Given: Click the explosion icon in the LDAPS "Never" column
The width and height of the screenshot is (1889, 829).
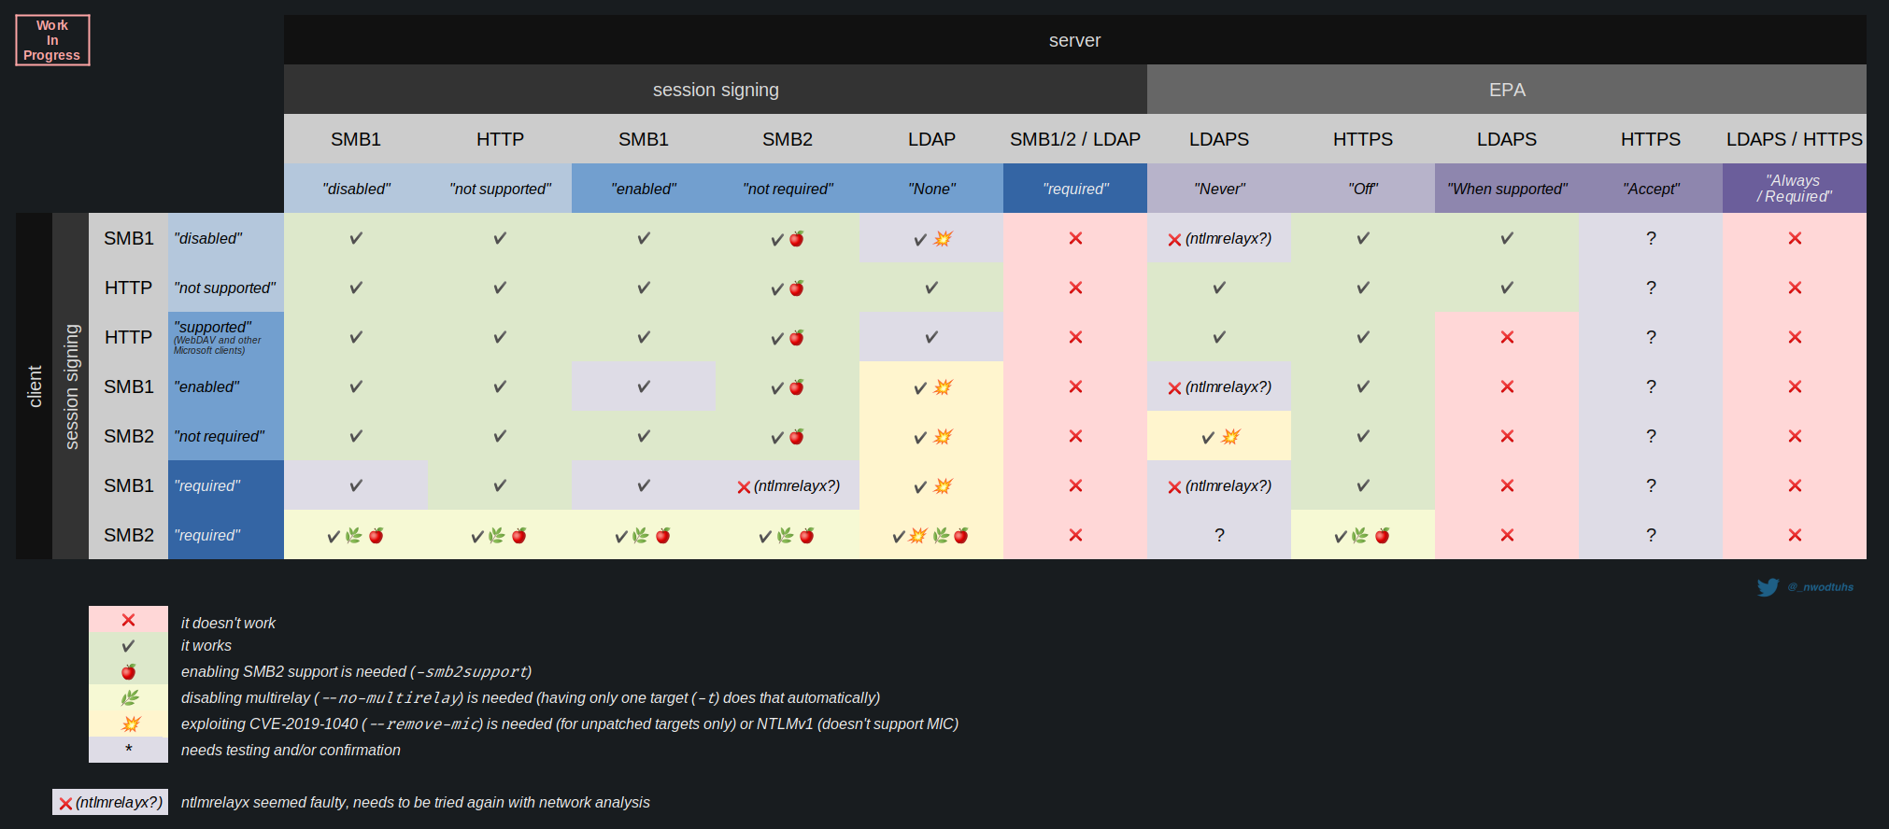Looking at the screenshot, I should [x=1230, y=436].
